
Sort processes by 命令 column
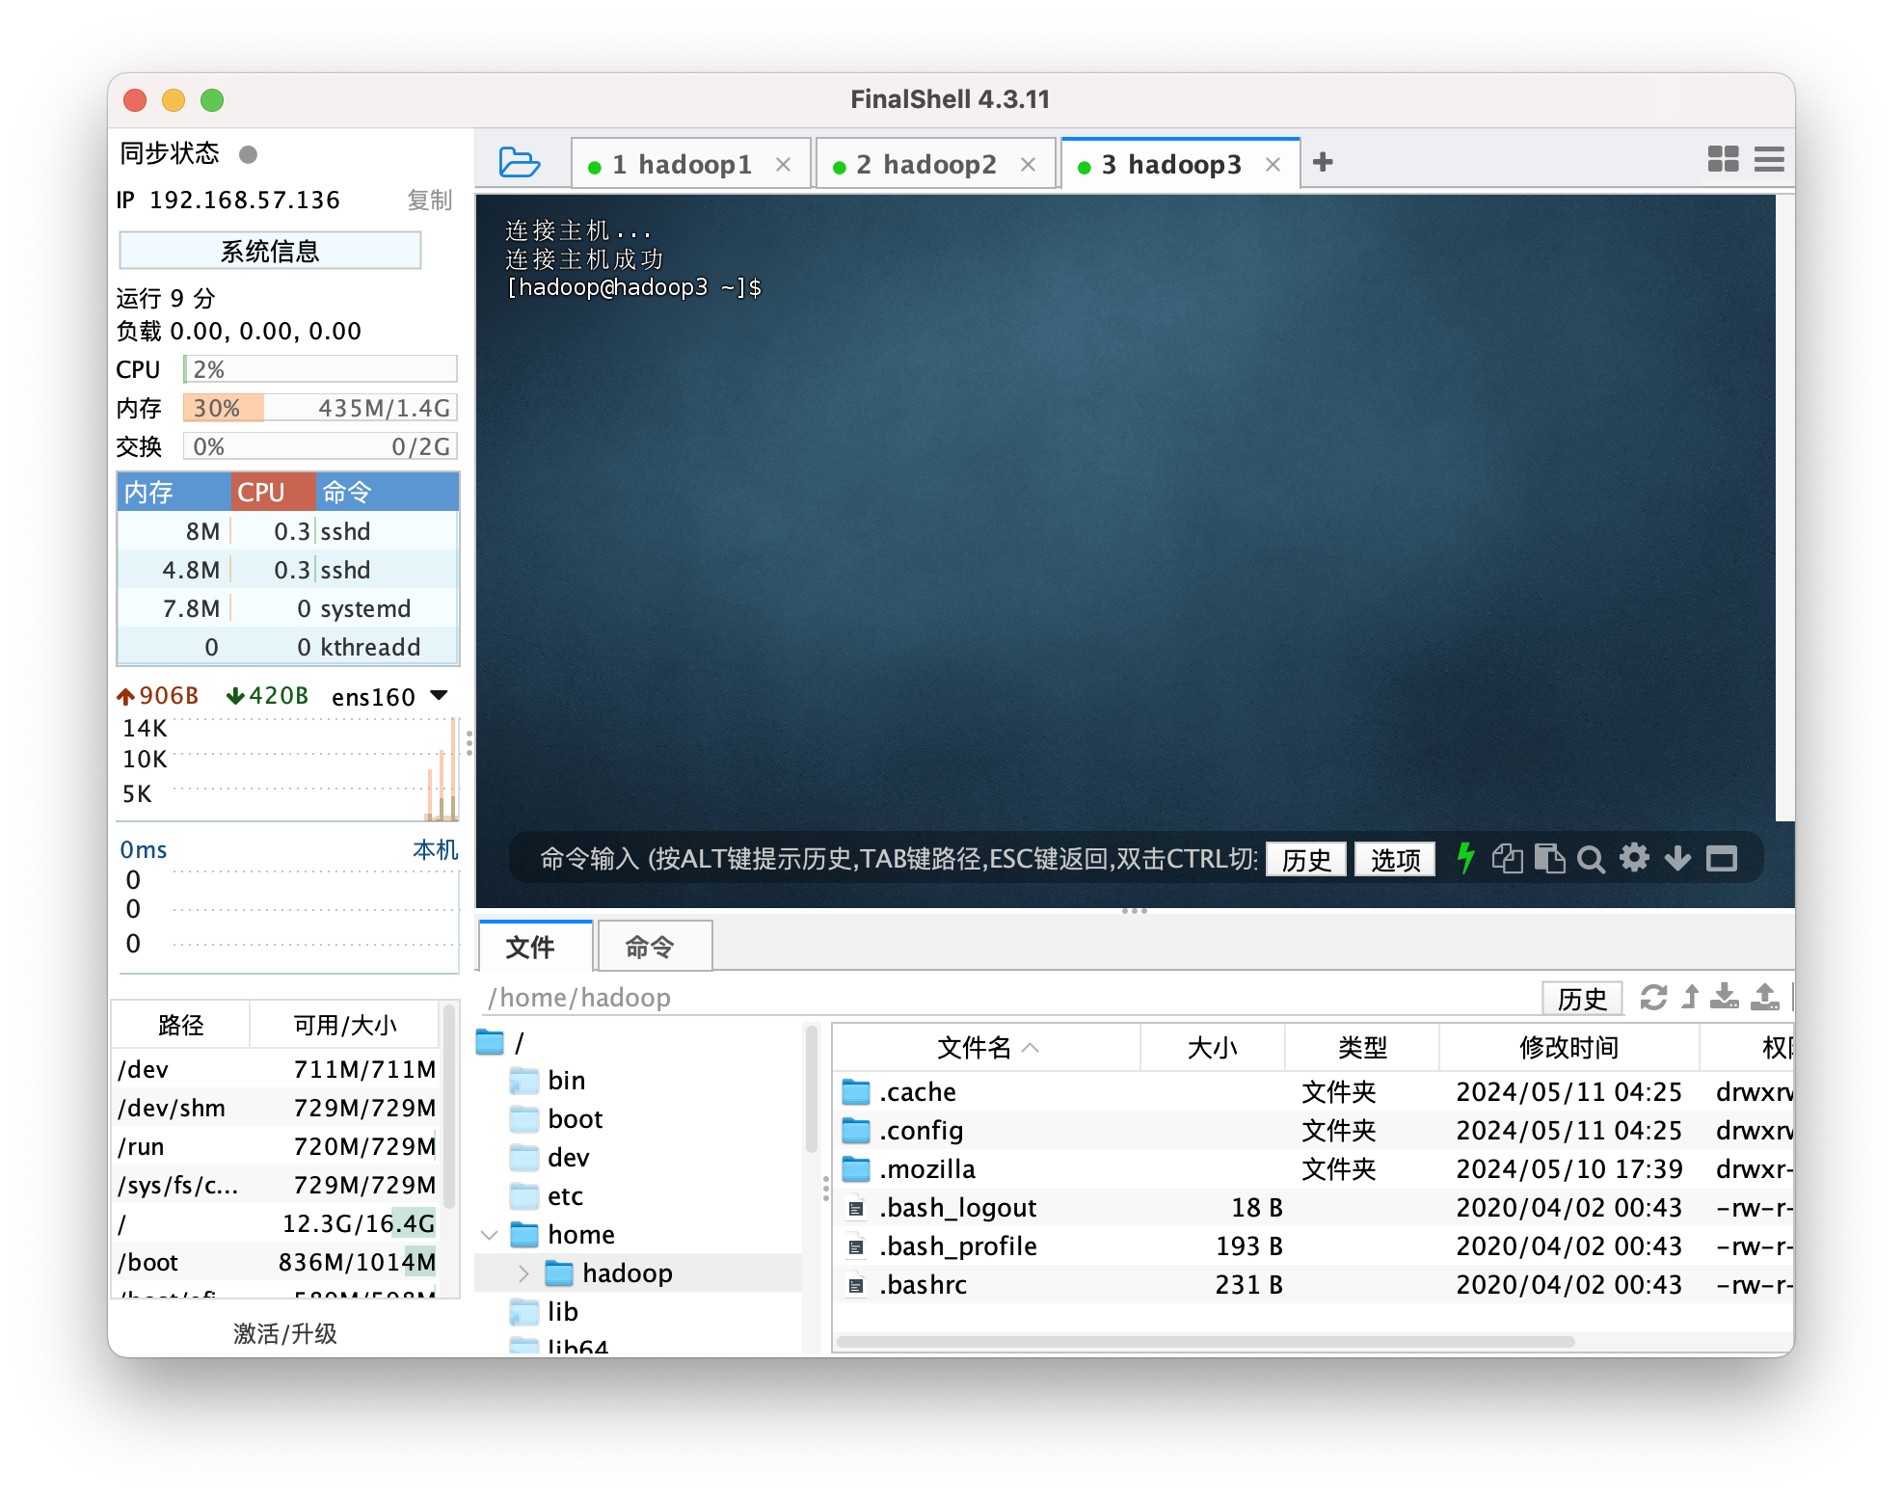click(x=387, y=492)
